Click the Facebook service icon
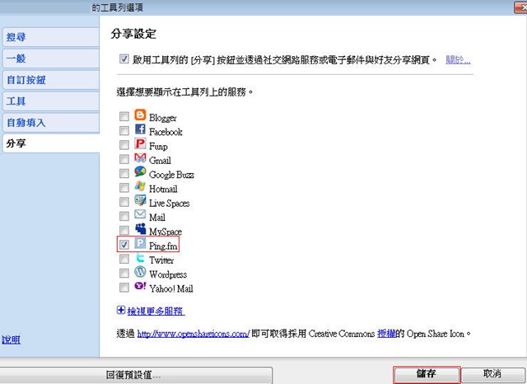Screen dimensions: 527x384 click(140, 129)
